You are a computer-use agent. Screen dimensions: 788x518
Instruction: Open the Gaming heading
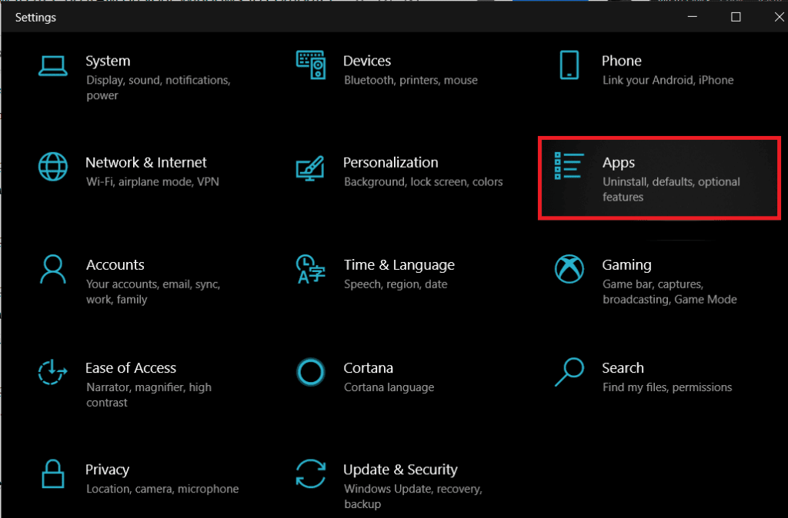[626, 265]
